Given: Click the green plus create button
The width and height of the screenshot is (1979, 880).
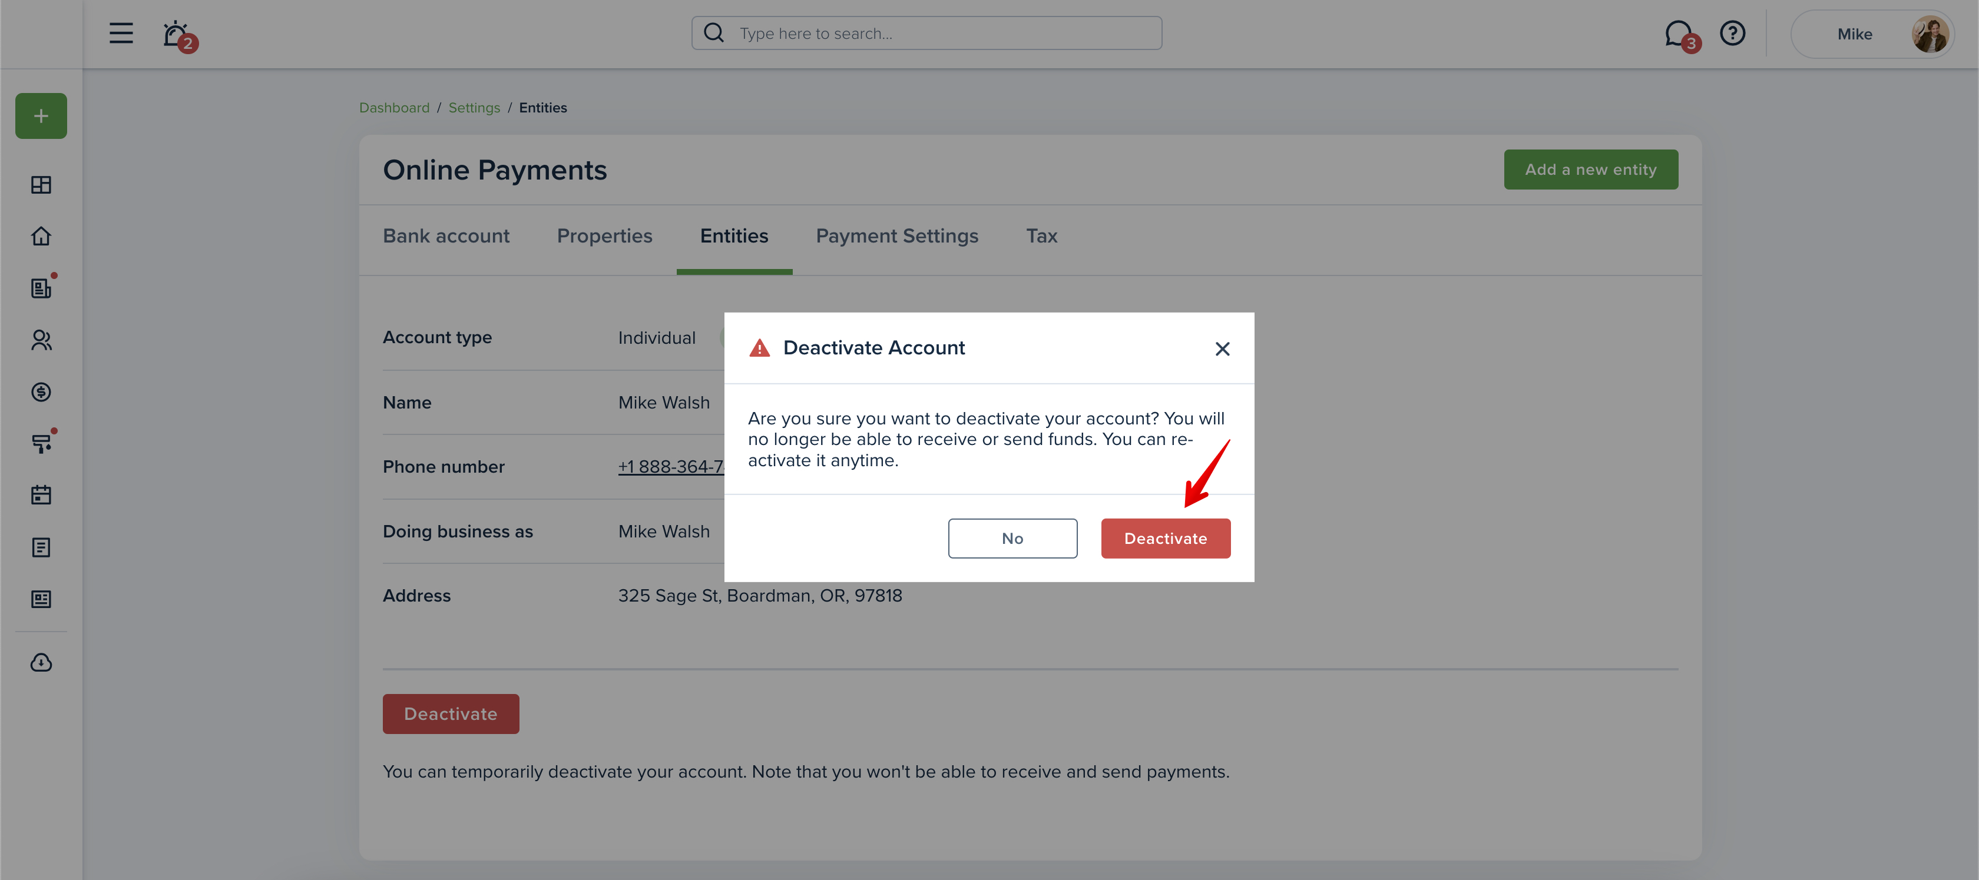Looking at the screenshot, I should (41, 116).
